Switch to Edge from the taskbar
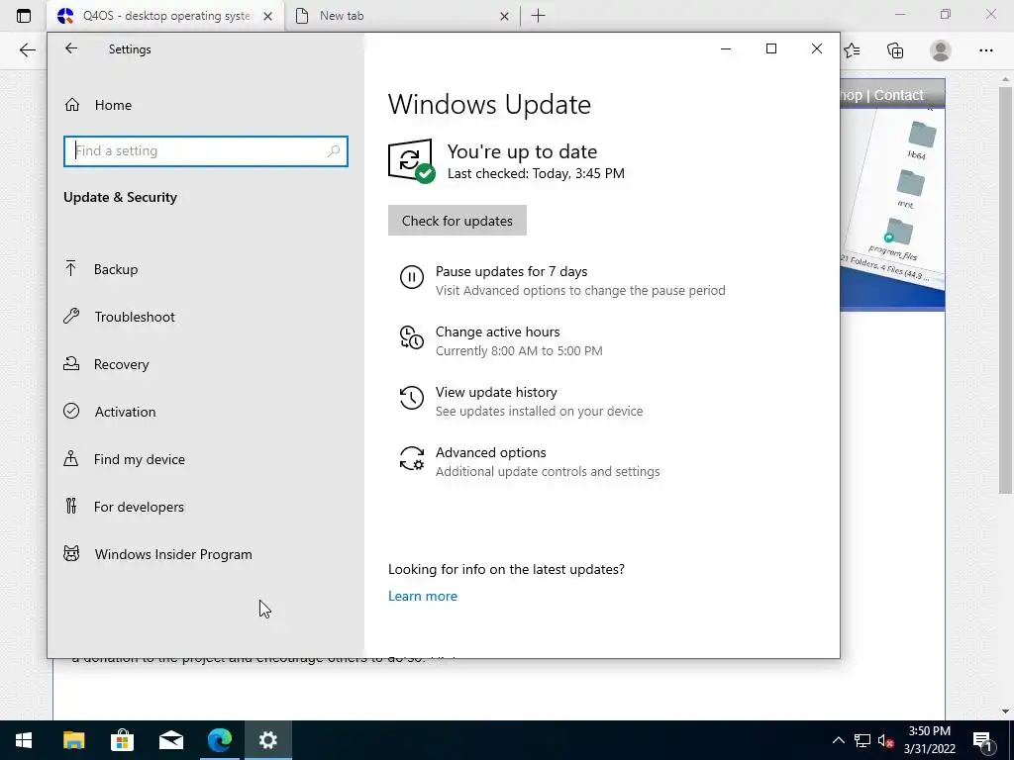 click(x=219, y=740)
